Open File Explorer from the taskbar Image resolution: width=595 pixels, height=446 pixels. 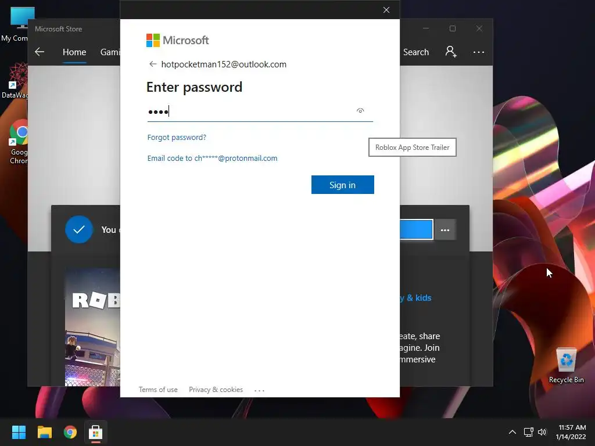tap(44, 432)
